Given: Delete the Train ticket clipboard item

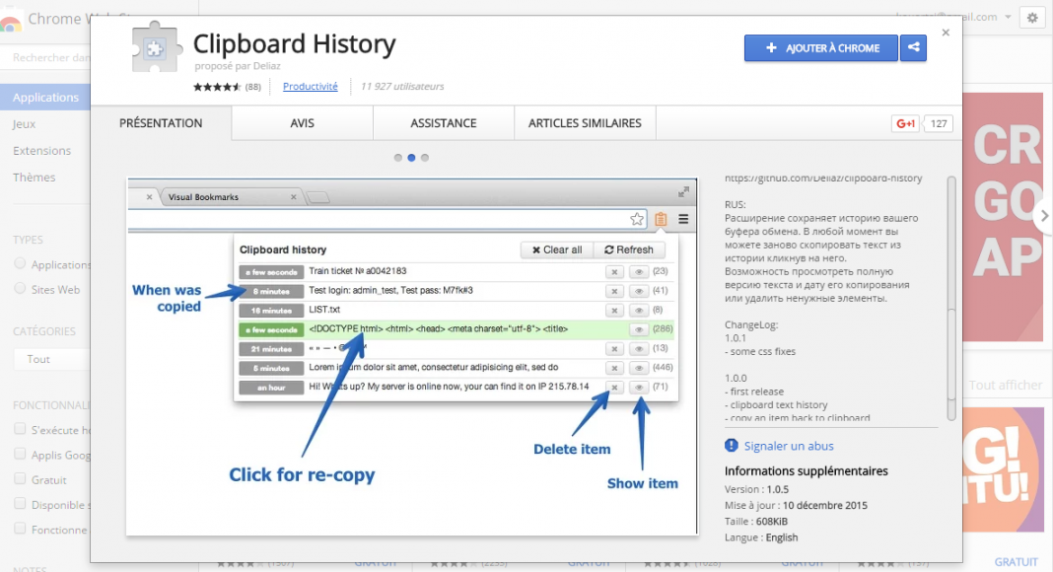Looking at the screenshot, I should coord(614,272).
